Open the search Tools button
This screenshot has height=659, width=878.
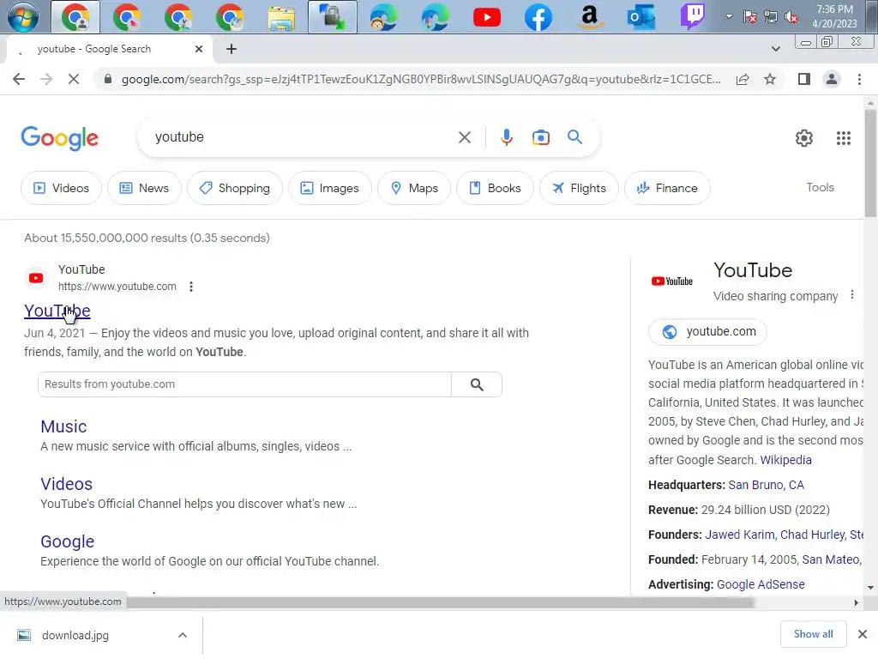(x=820, y=188)
